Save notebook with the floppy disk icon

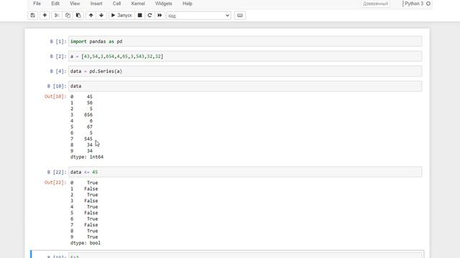coord(32,15)
